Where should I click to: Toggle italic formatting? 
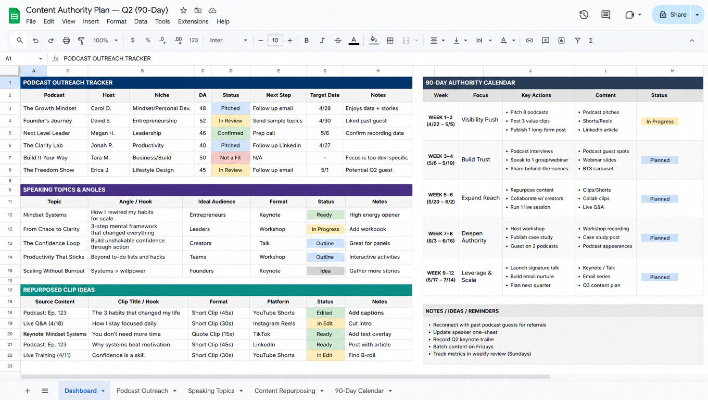[322, 40]
